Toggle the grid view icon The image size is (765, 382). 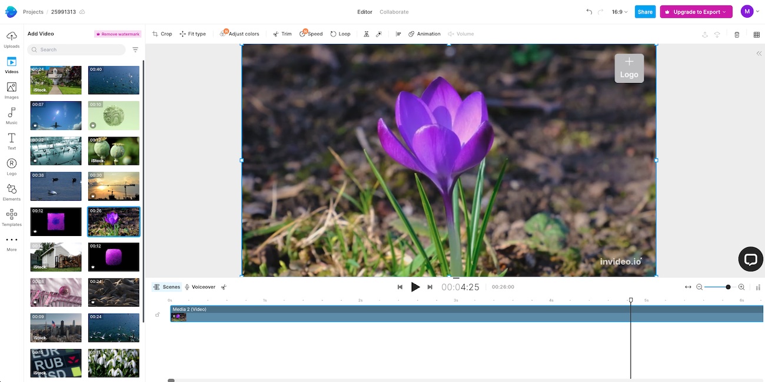click(x=757, y=35)
